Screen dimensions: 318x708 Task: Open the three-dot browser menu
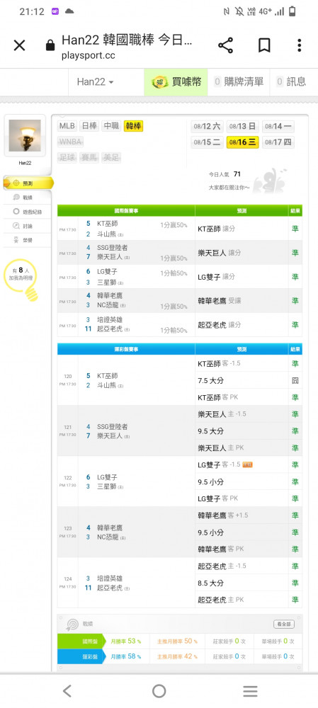[299, 45]
